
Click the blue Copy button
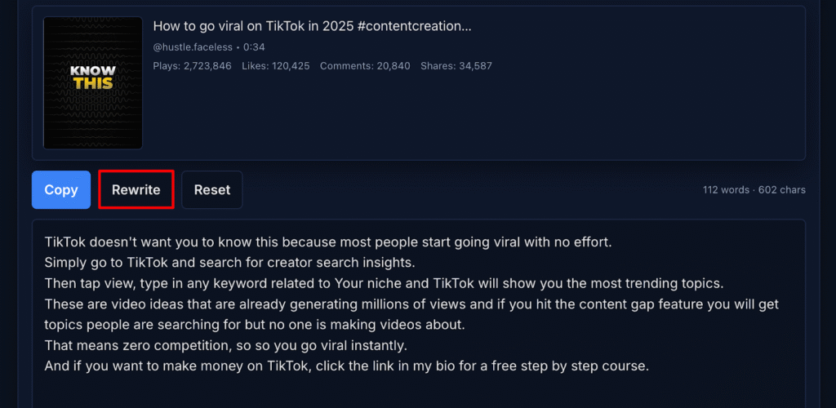[x=61, y=190]
